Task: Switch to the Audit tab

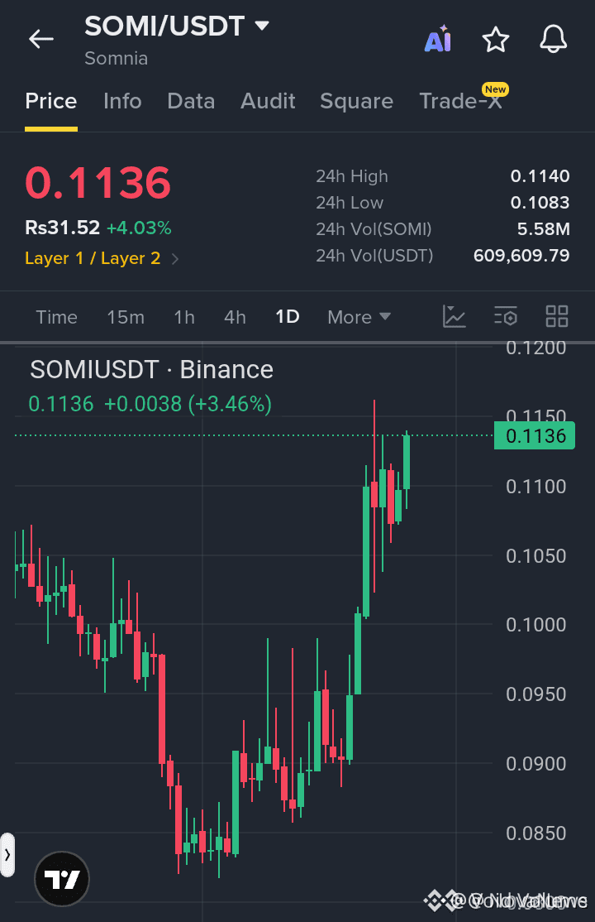Action: [268, 101]
